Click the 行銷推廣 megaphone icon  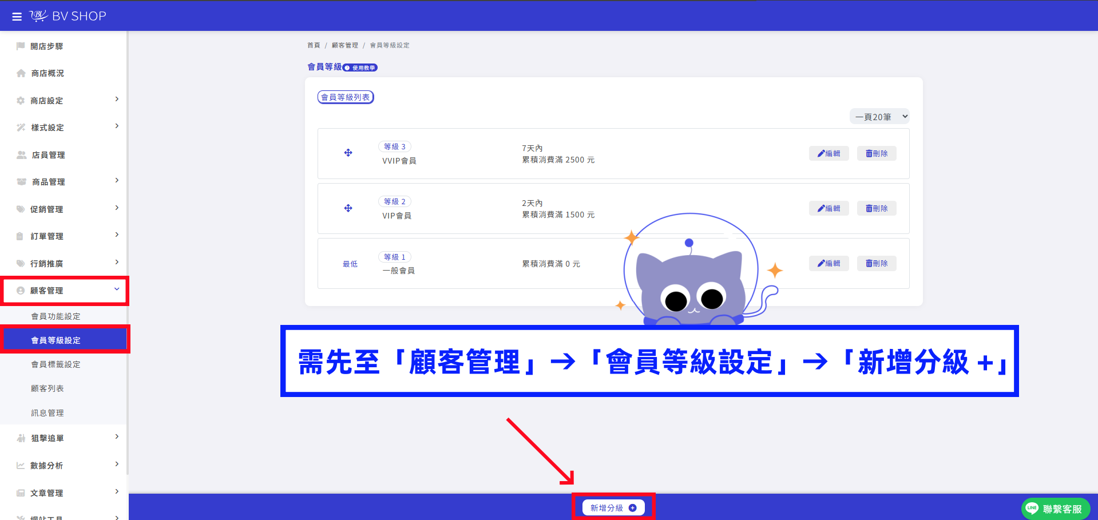tap(21, 264)
